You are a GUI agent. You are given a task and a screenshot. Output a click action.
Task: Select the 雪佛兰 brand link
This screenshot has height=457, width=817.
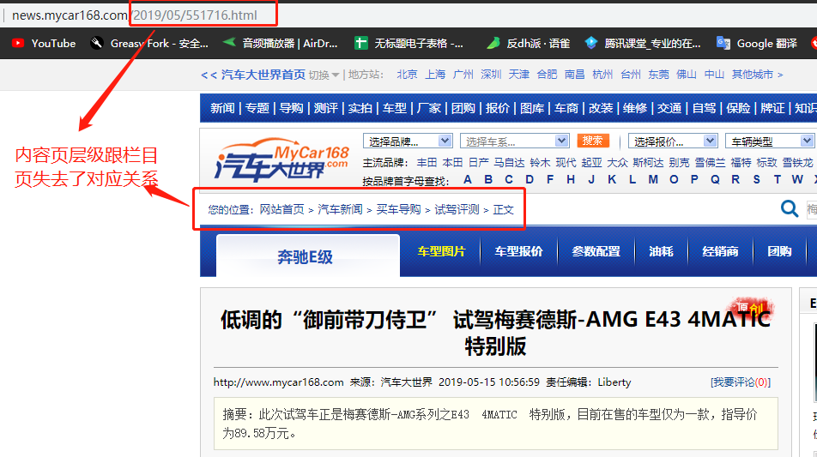tap(710, 162)
